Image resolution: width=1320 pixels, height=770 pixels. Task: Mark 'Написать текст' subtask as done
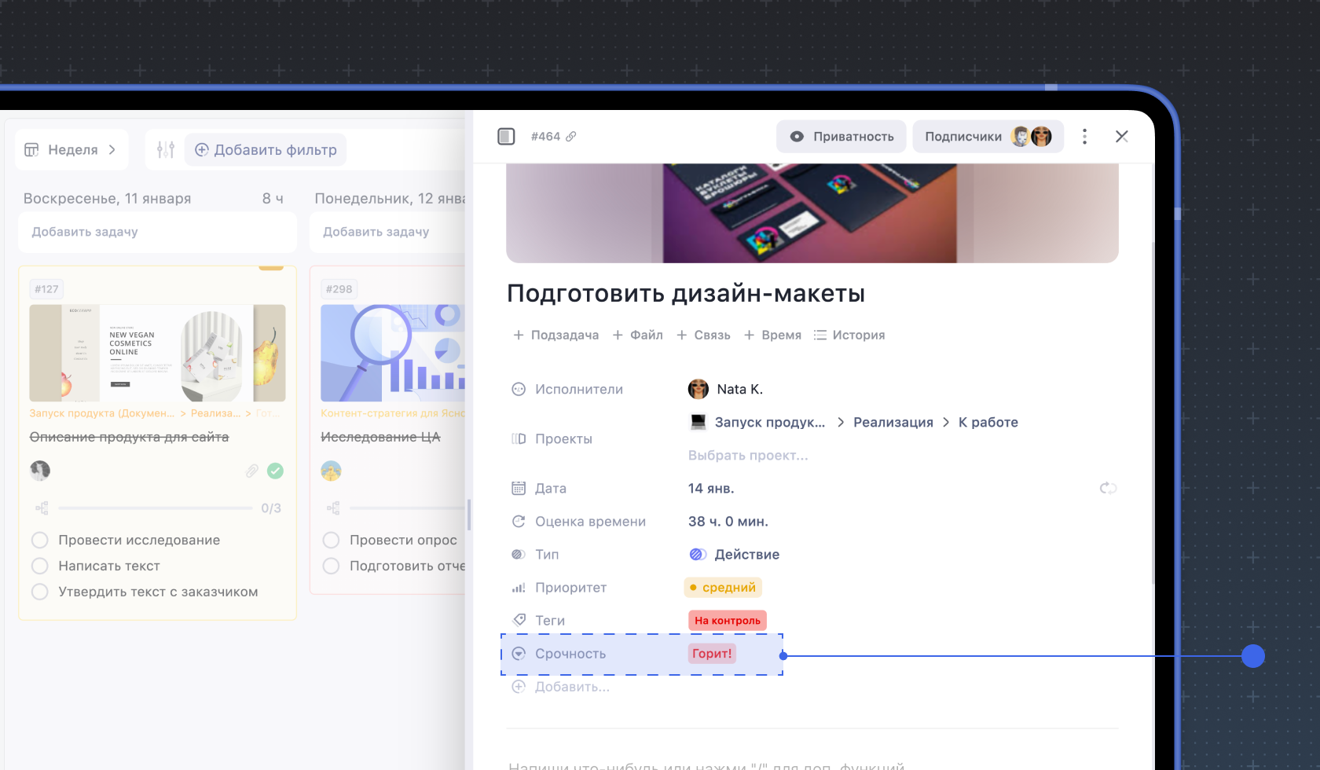[x=40, y=566]
